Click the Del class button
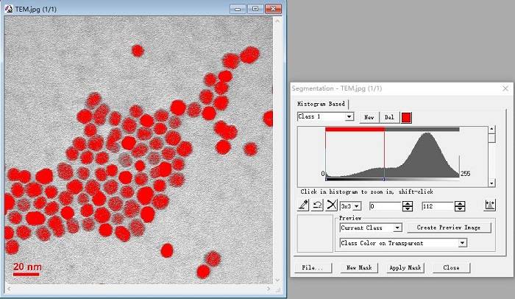The height and width of the screenshot is (299, 515). click(x=389, y=117)
